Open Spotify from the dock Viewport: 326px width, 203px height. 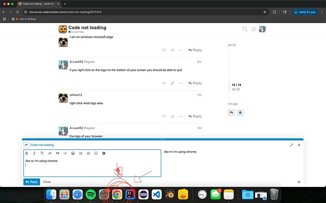(x=91, y=195)
